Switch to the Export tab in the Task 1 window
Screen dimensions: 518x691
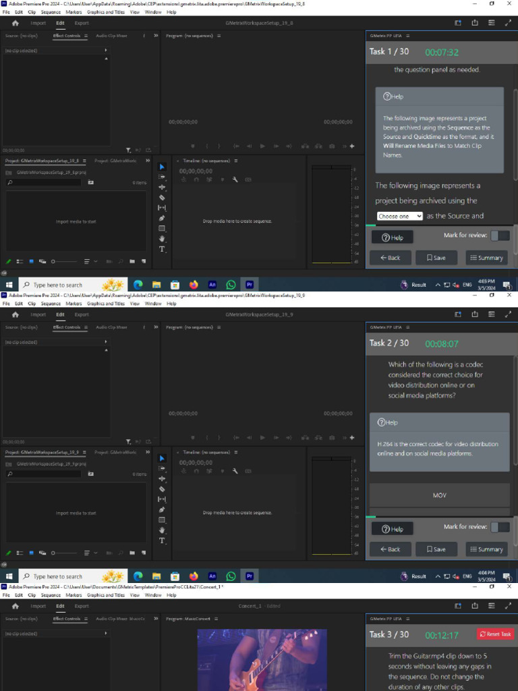pyautogui.click(x=82, y=23)
